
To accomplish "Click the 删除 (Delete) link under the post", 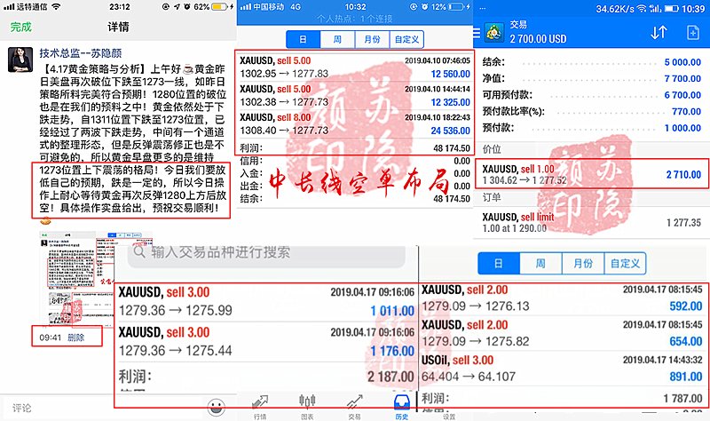I will point(77,338).
